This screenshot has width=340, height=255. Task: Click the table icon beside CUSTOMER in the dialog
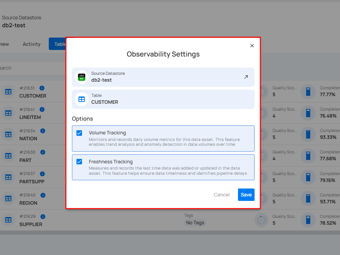[x=81, y=99]
